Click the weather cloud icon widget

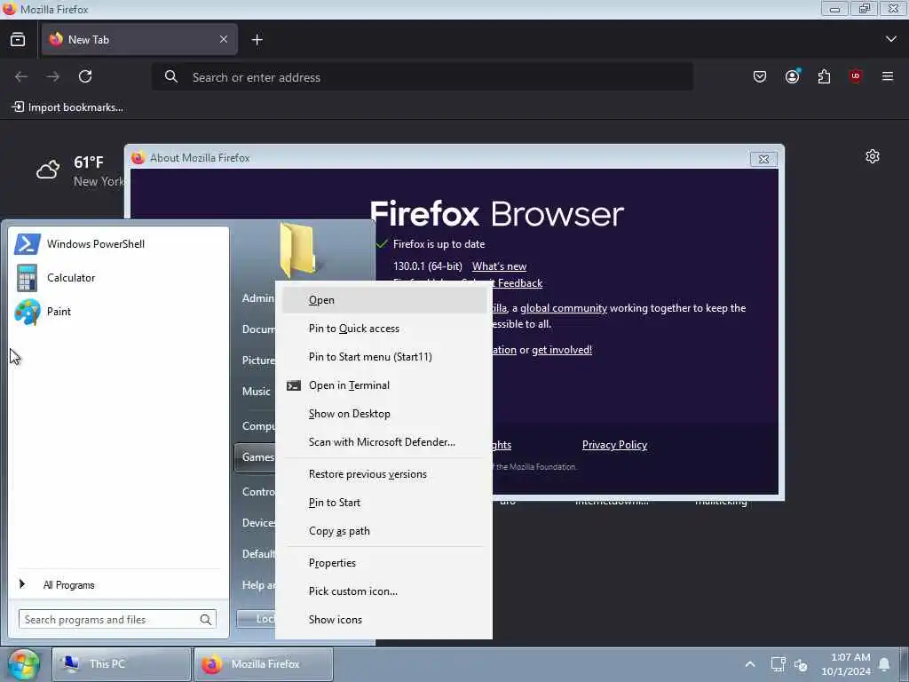[x=48, y=170]
